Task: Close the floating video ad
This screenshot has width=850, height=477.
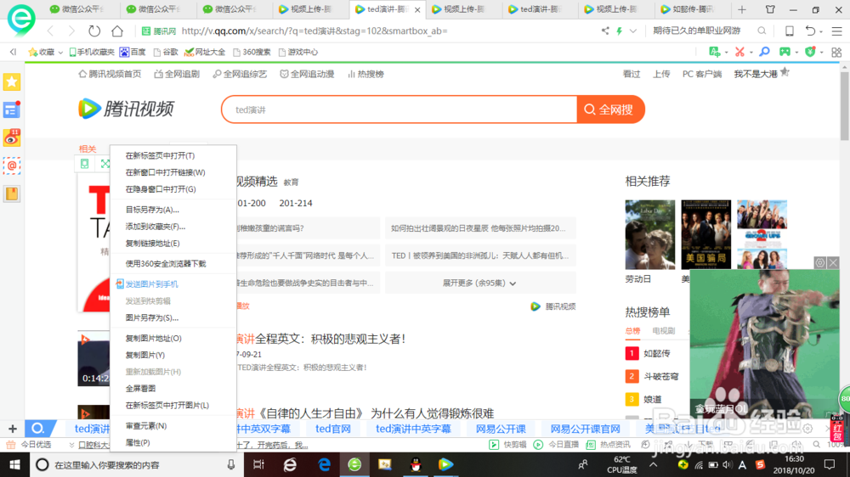Action: (x=833, y=262)
